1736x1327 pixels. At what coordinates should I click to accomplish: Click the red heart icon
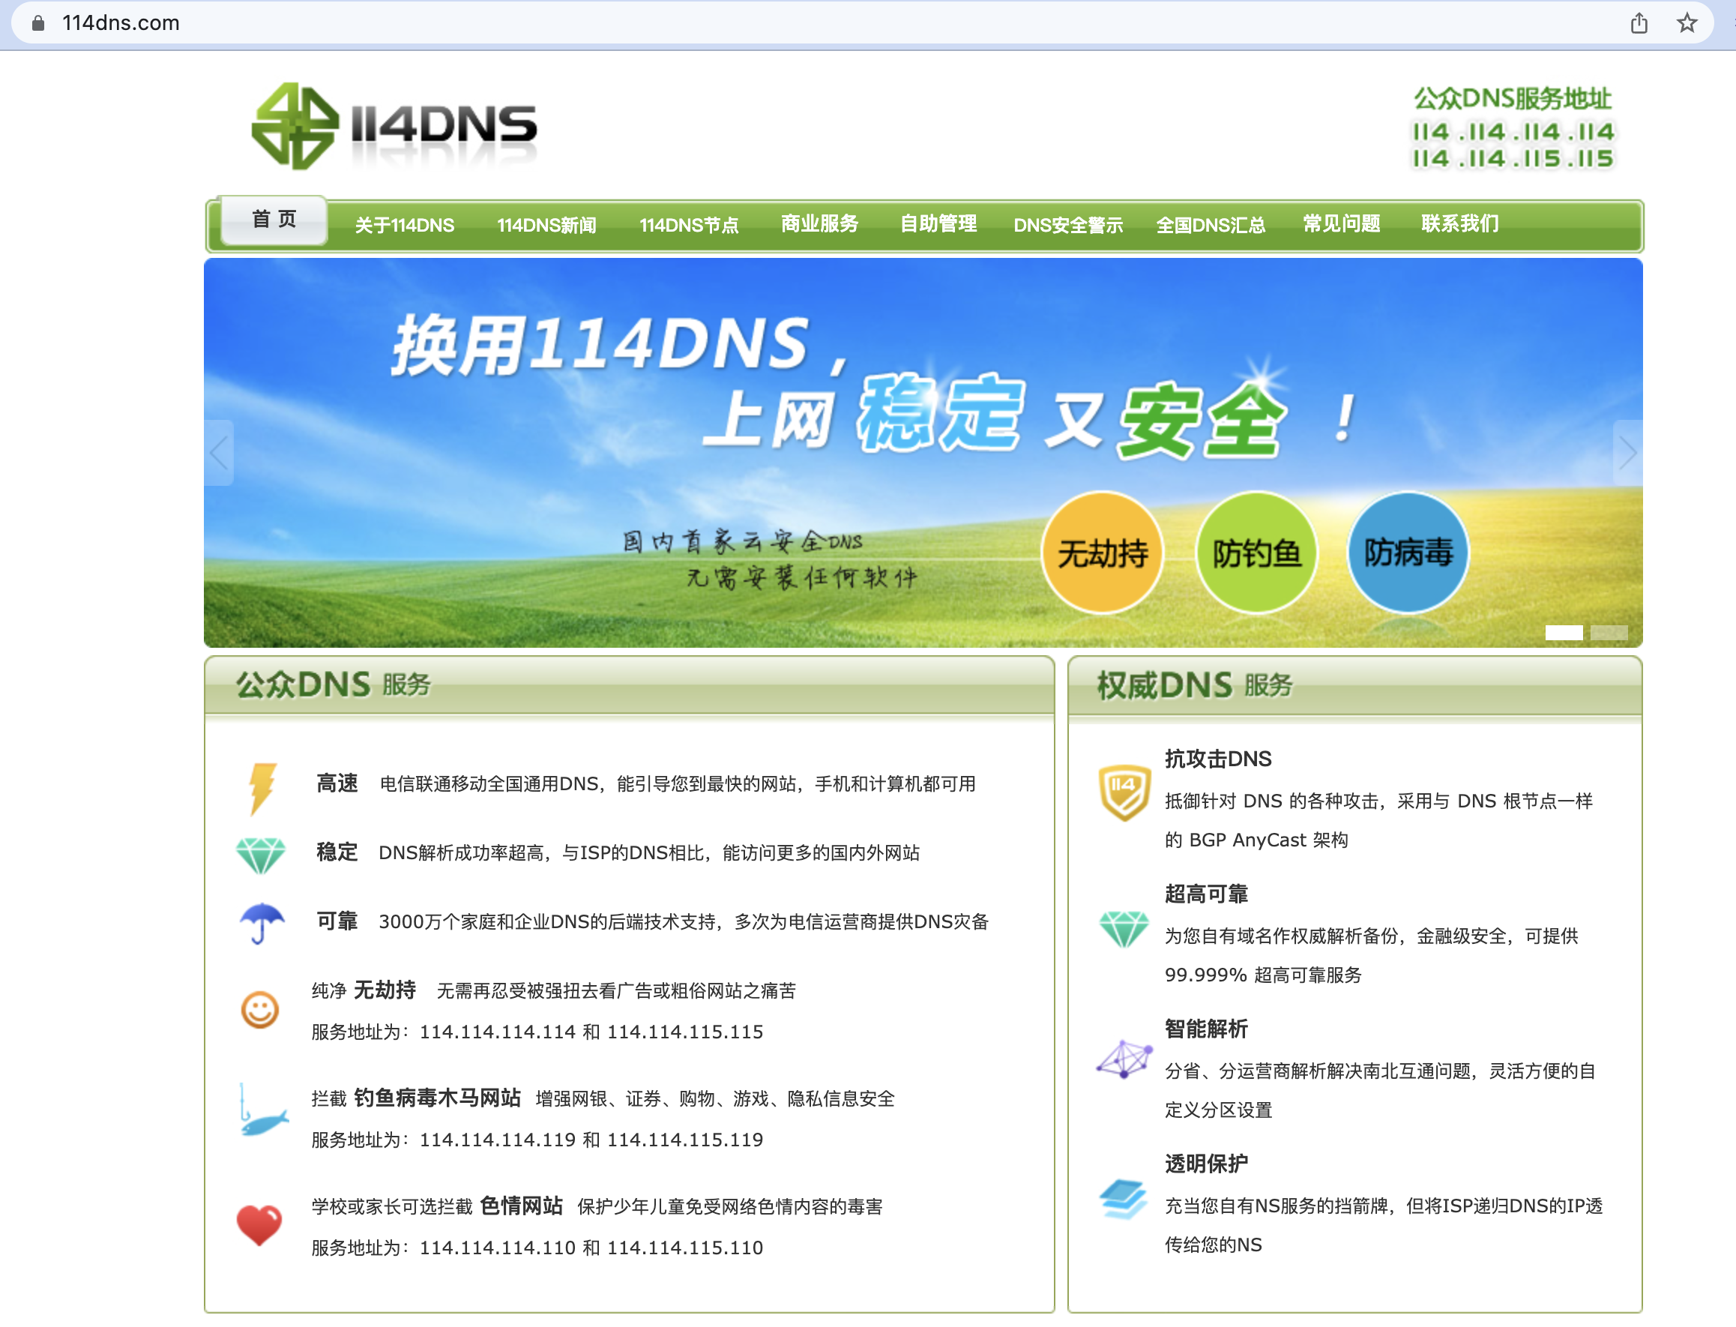pyautogui.click(x=259, y=1224)
